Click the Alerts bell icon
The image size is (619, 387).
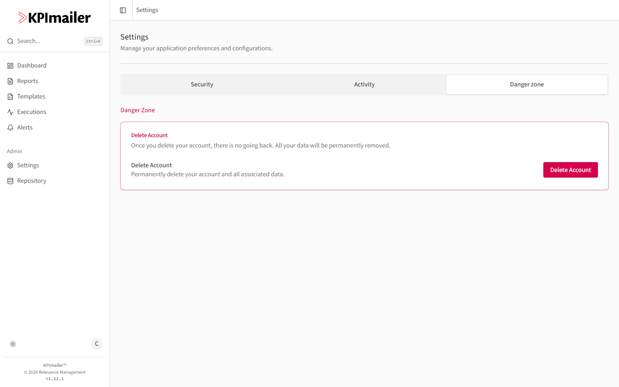(10, 128)
